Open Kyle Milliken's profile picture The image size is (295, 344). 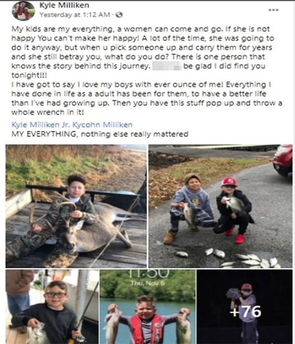[x=23, y=11]
